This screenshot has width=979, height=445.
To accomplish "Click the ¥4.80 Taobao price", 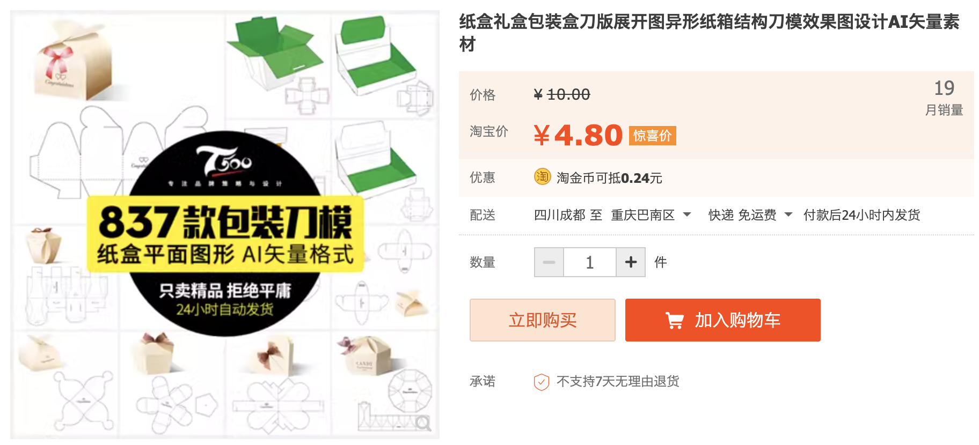I will point(578,135).
